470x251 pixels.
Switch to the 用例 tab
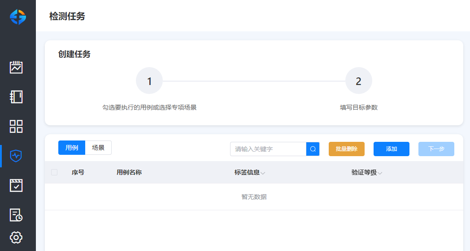tap(72, 148)
